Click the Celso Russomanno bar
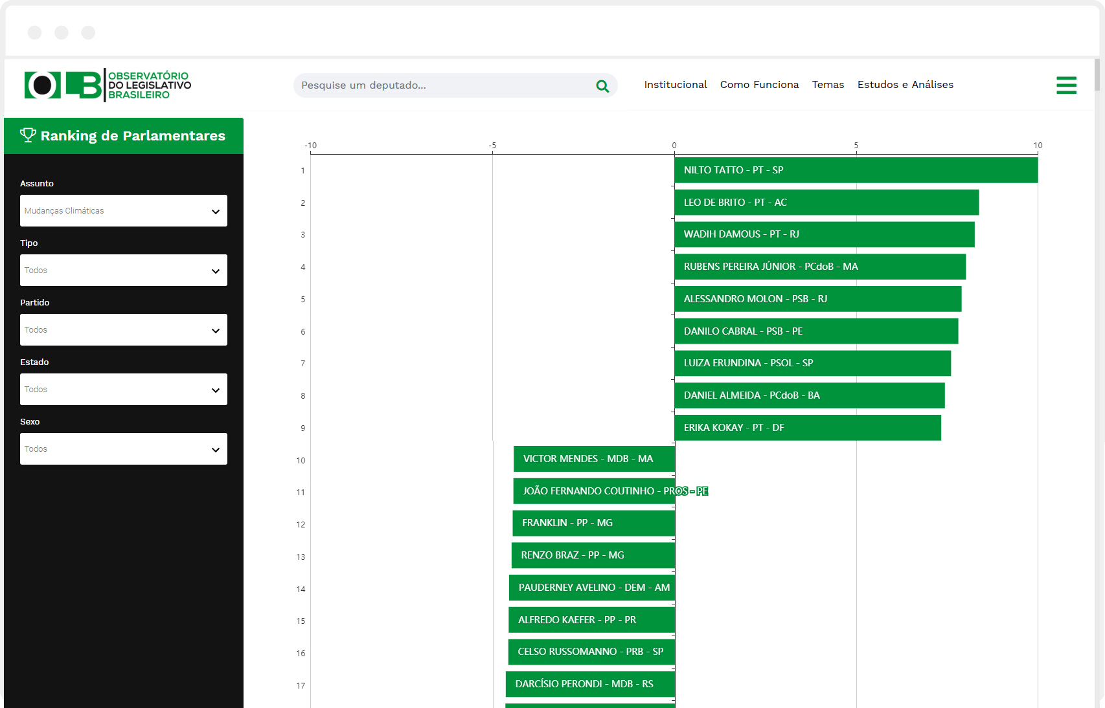Screen dimensions: 1105x708 point(591,652)
